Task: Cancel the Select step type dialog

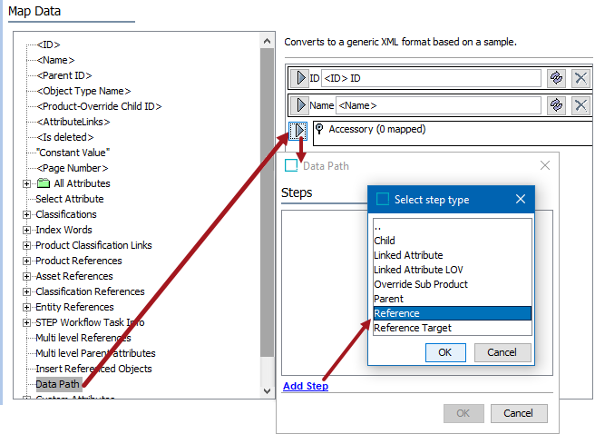Action: click(502, 353)
